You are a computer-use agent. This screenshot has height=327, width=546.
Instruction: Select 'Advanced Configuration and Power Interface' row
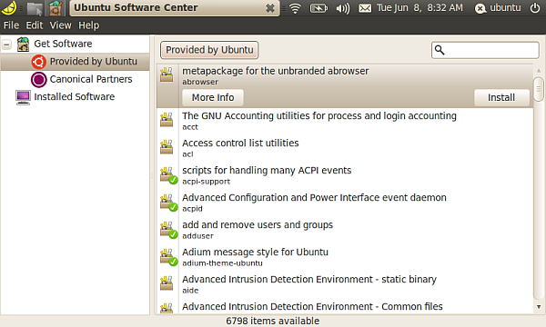345,203
